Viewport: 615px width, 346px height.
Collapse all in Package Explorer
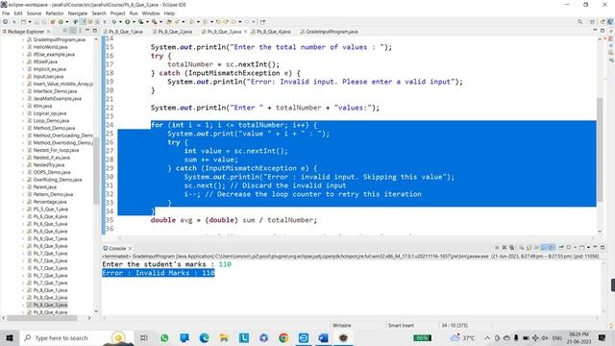[x=64, y=31]
